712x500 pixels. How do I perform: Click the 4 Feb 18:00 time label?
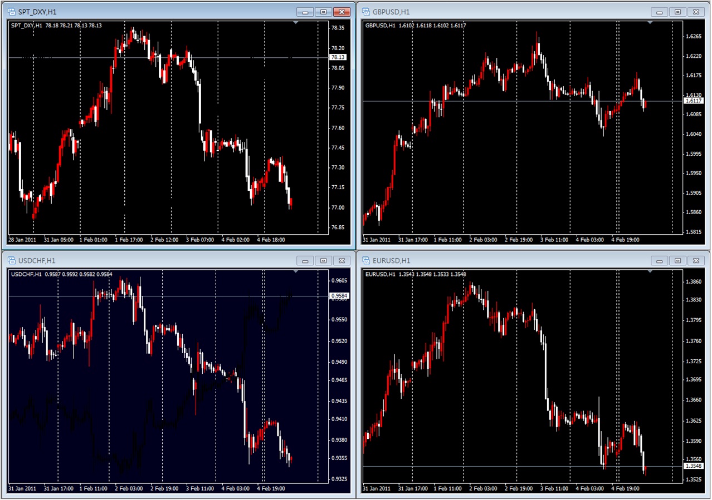[x=270, y=240]
